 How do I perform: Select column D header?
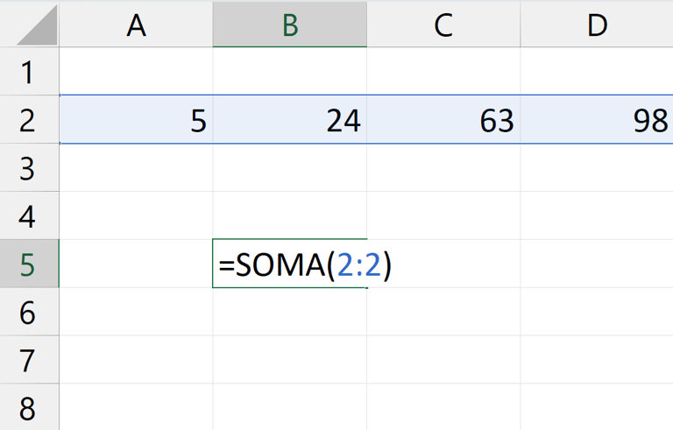[597, 25]
